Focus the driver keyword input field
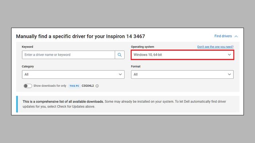 (68, 55)
